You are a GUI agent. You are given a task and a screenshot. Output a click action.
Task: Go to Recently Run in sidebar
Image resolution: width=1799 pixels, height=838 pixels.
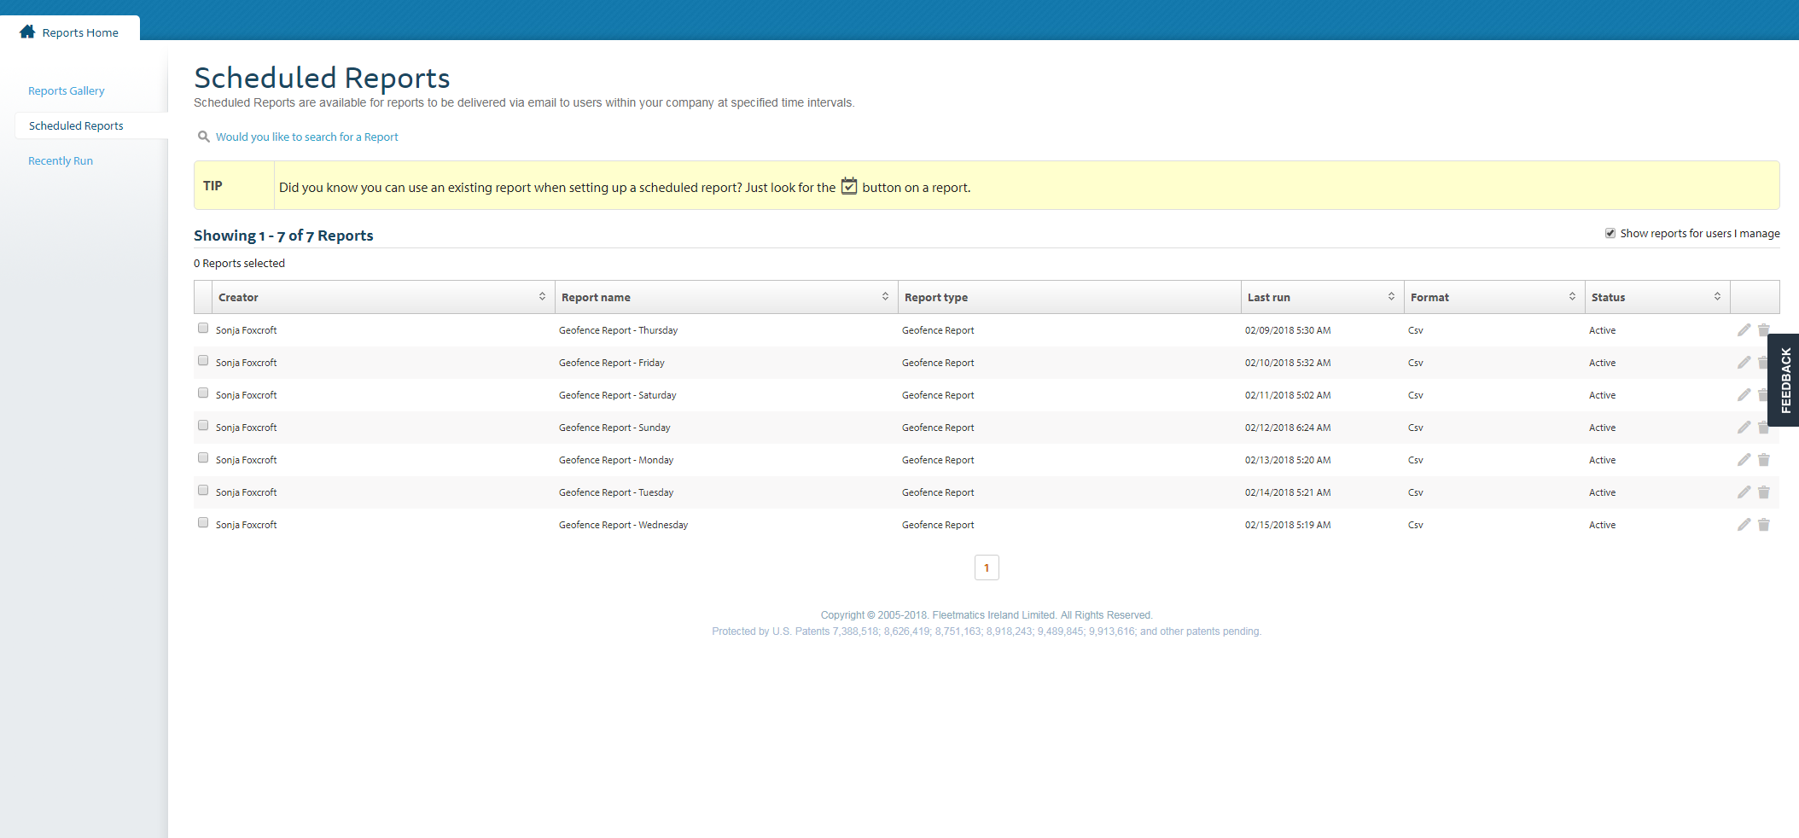(61, 160)
